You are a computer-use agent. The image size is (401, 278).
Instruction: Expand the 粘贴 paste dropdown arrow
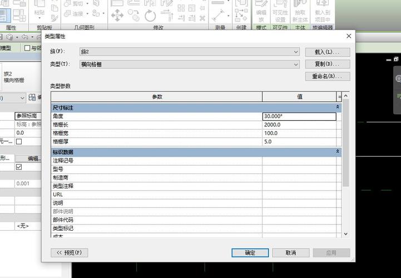39,18
